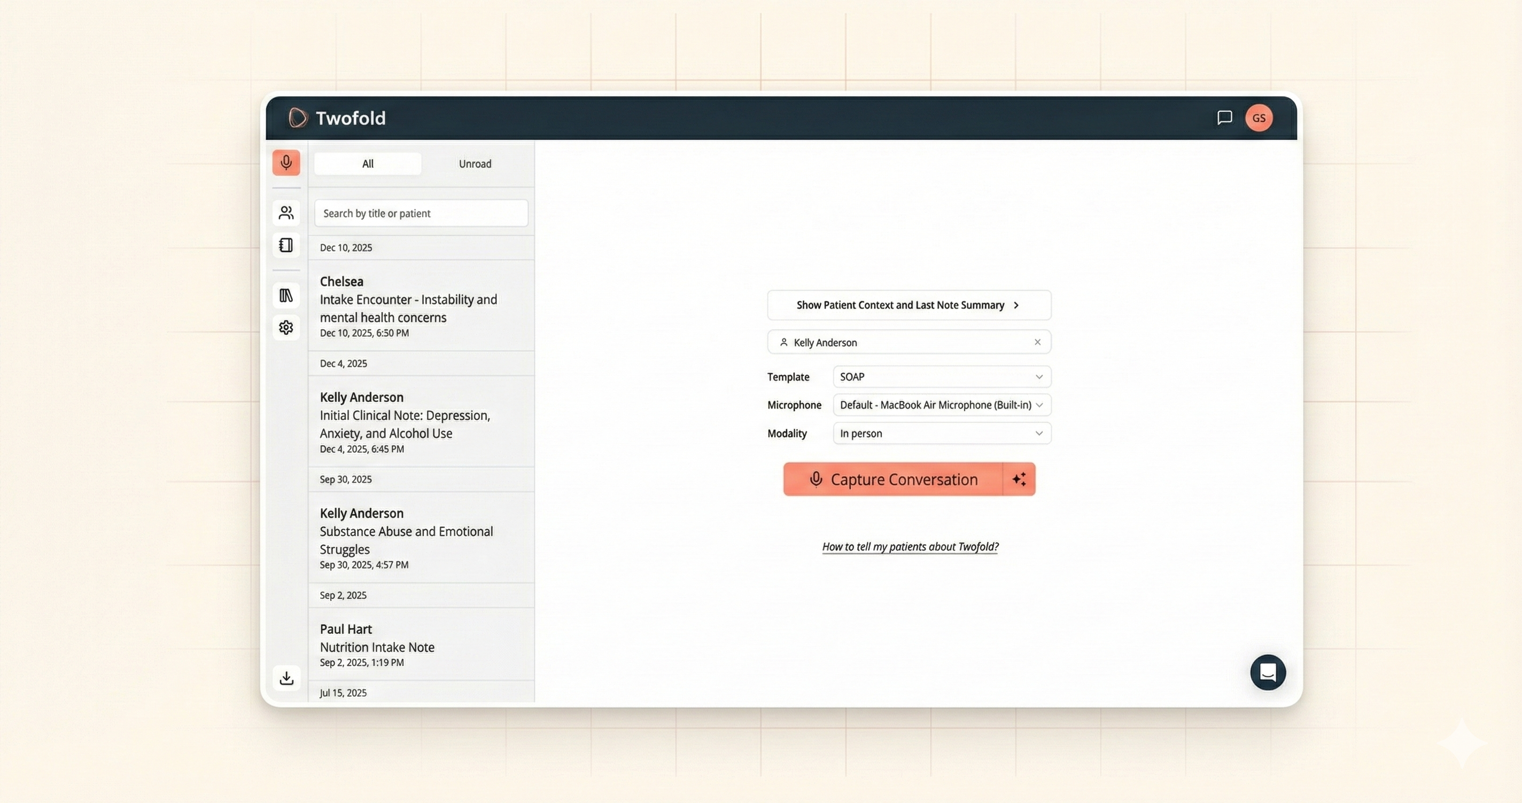Open the chat bubble icon in header
This screenshot has height=803, width=1522.
click(x=1224, y=117)
